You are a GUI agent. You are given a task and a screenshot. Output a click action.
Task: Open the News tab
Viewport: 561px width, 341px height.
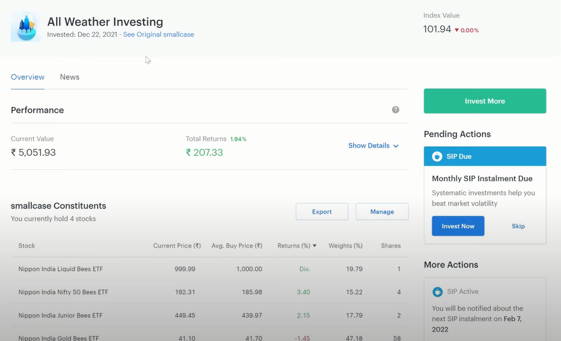click(x=69, y=77)
